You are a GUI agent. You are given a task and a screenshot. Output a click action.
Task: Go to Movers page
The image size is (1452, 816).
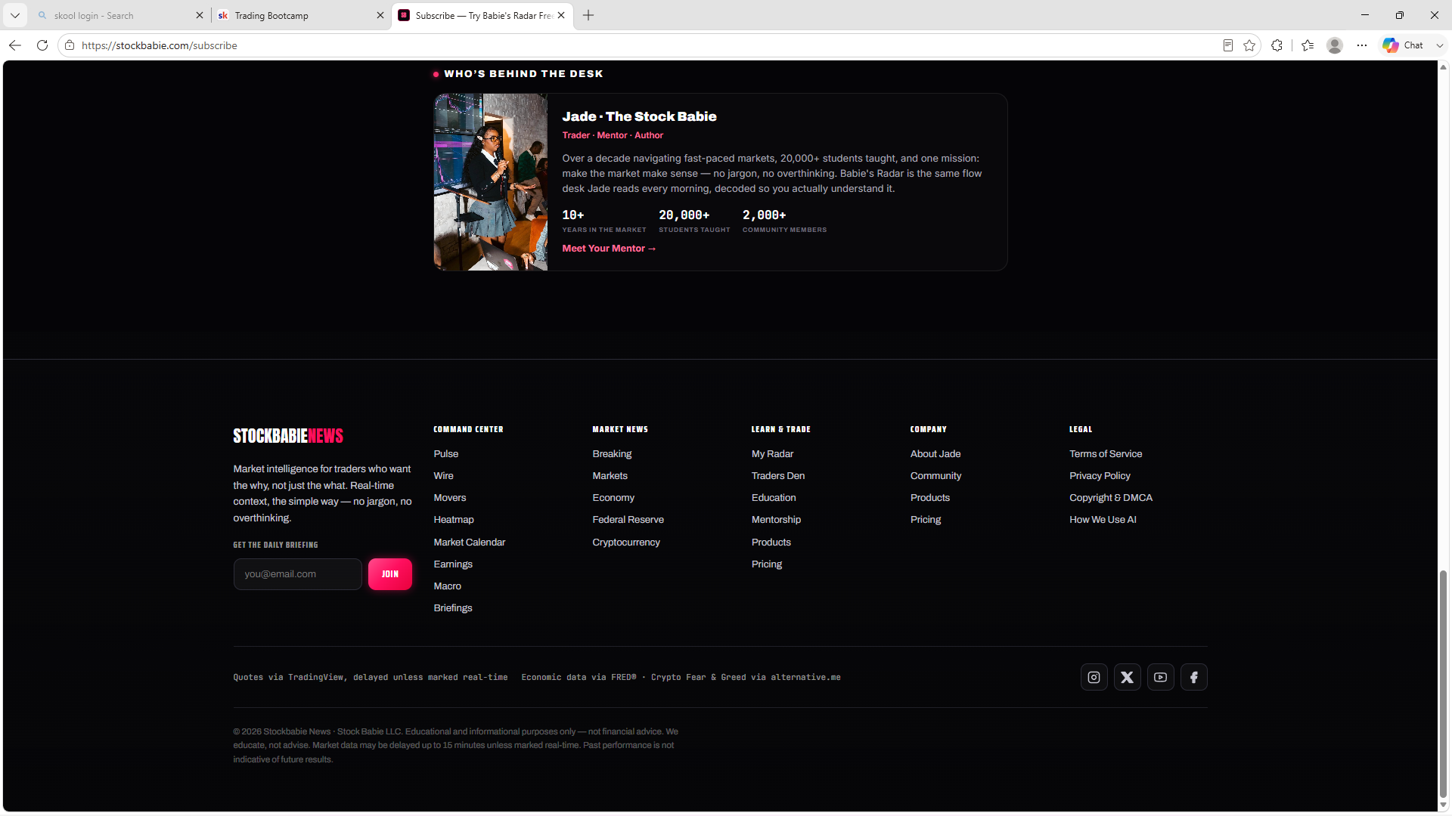(449, 498)
